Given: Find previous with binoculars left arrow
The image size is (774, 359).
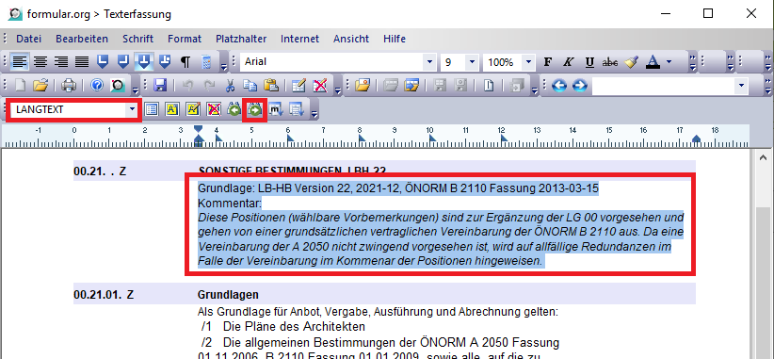Looking at the screenshot, I should pos(234,109).
